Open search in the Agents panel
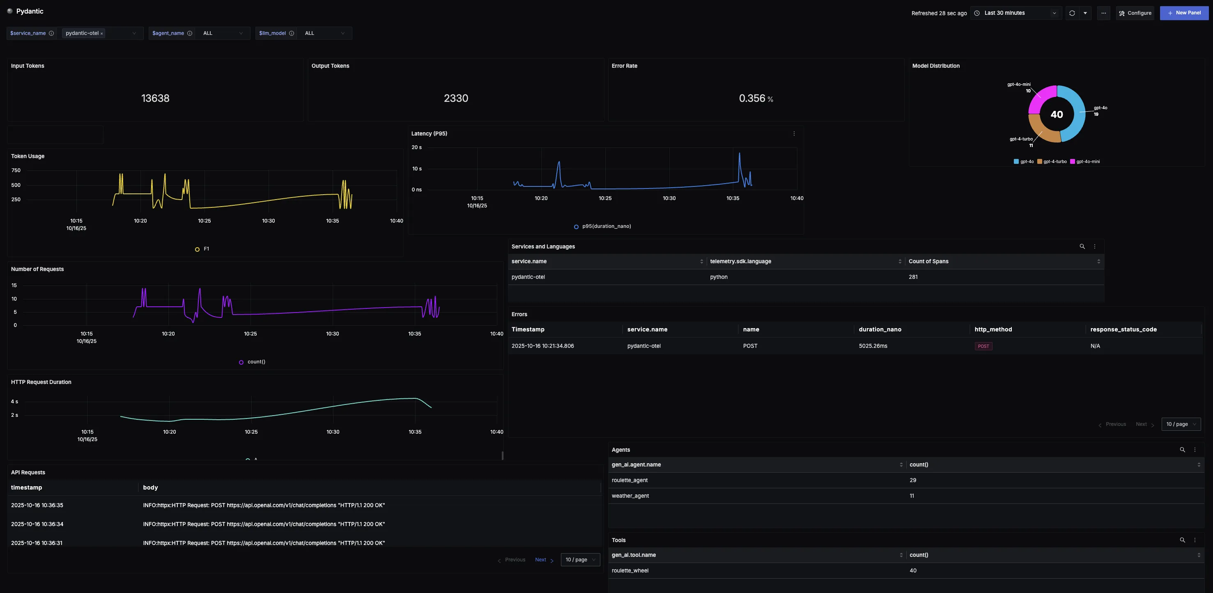This screenshot has width=1213, height=593. [1182, 450]
